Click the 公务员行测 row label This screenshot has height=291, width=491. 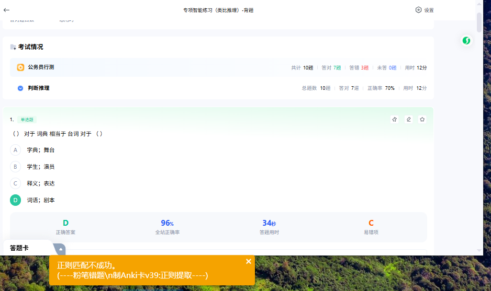click(x=41, y=67)
